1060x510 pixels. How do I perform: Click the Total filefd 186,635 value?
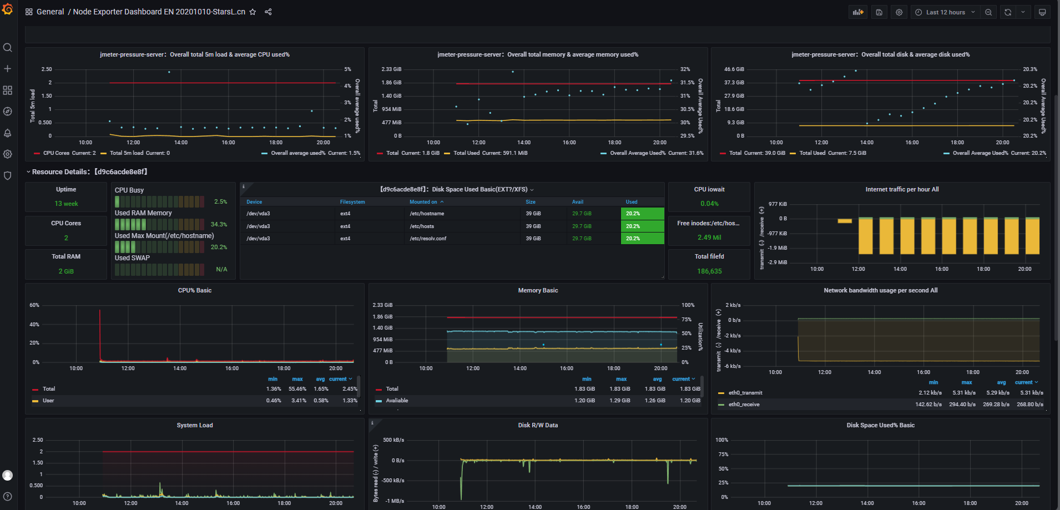click(x=709, y=271)
